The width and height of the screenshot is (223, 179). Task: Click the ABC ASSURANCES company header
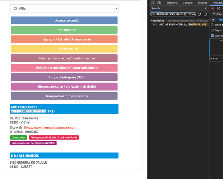pyautogui.click(x=64, y=109)
